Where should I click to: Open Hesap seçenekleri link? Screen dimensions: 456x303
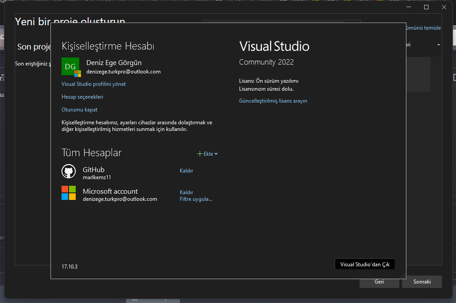point(82,97)
